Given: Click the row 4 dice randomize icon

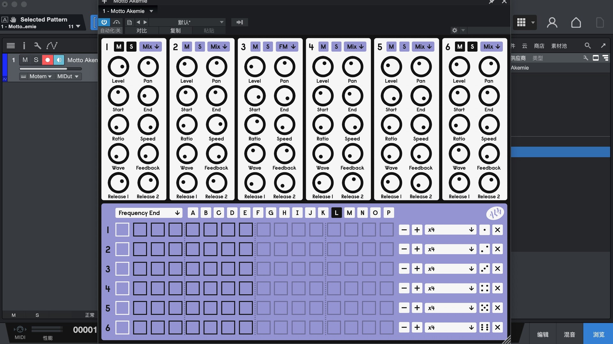Looking at the screenshot, I should (x=484, y=288).
